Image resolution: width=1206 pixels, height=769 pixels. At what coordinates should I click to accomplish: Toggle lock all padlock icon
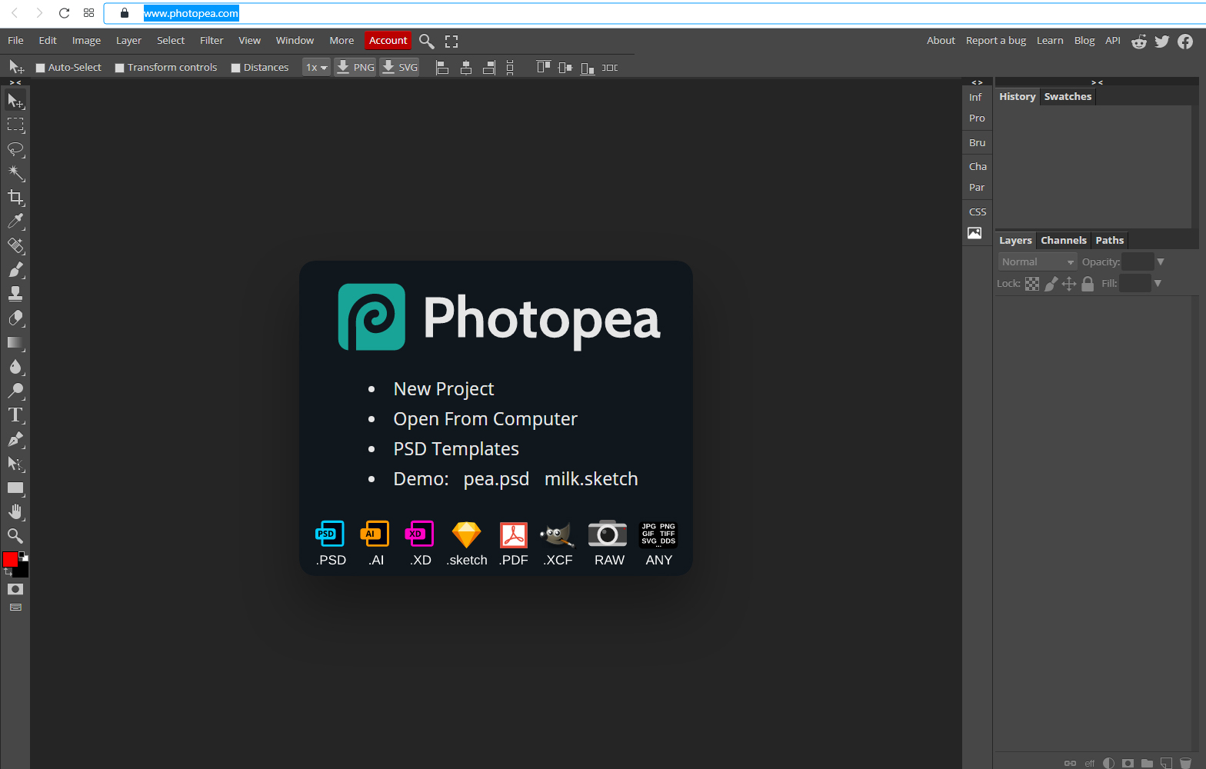(1088, 284)
